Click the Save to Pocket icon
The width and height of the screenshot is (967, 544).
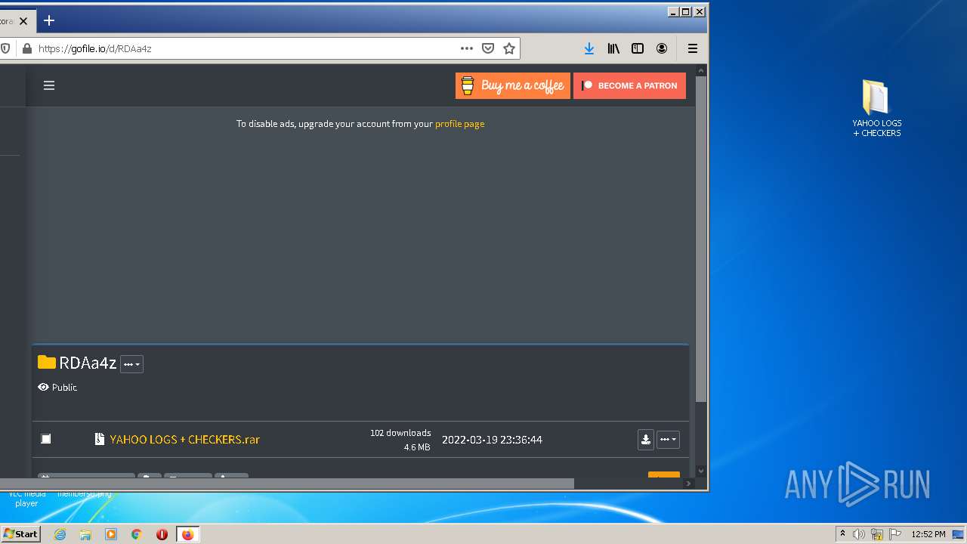click(x=488, y=48)
